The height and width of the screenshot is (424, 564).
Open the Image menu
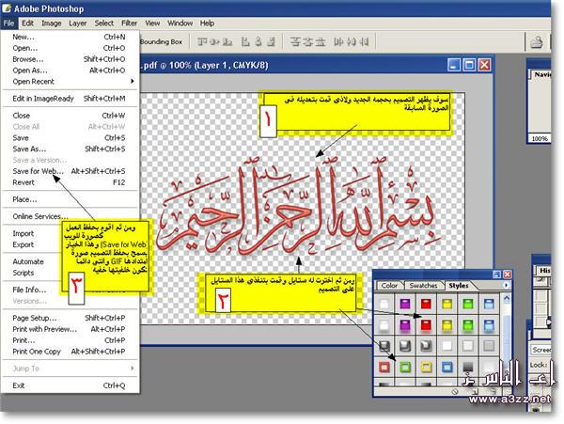pyautogui.click(x=52, y=23)
